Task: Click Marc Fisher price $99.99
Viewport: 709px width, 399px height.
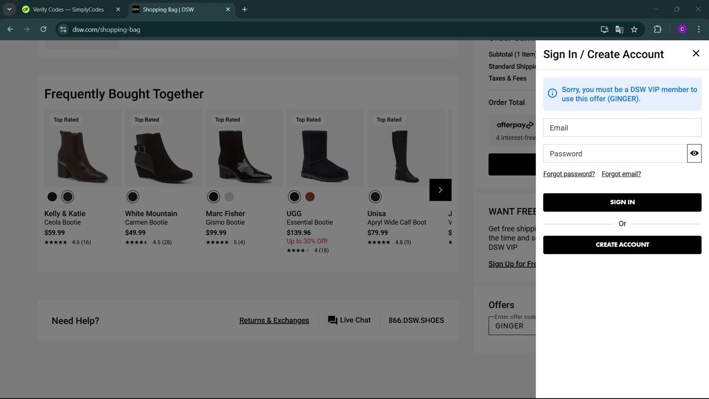Action: pyautogui.click(x=216, y=233)
